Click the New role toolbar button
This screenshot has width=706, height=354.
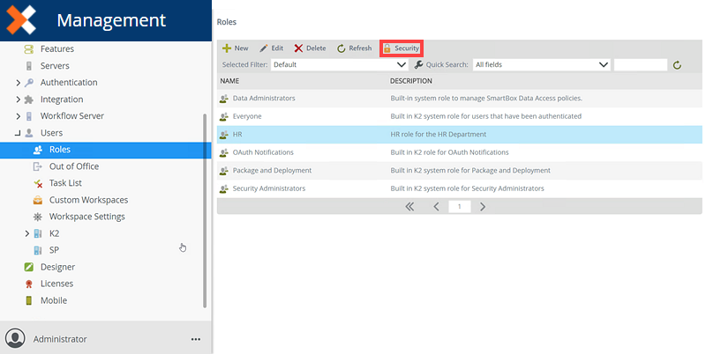pos(235,48)
